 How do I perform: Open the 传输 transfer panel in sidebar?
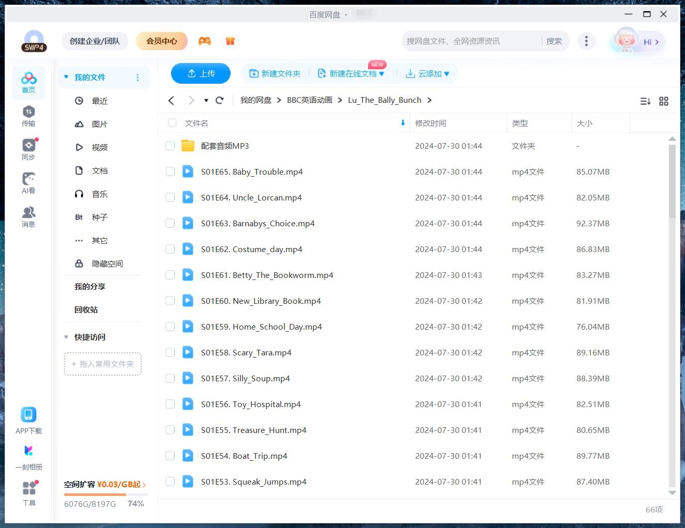pyautogui.click(x=28, y=116)
